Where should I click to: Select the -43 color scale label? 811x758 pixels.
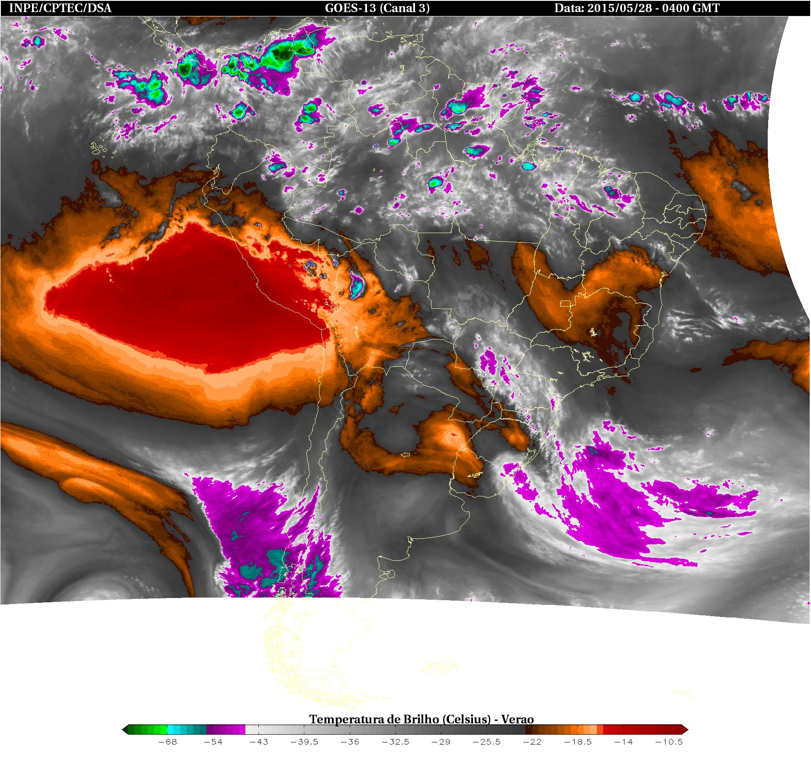pyautogui.click(x=259, y=742)
